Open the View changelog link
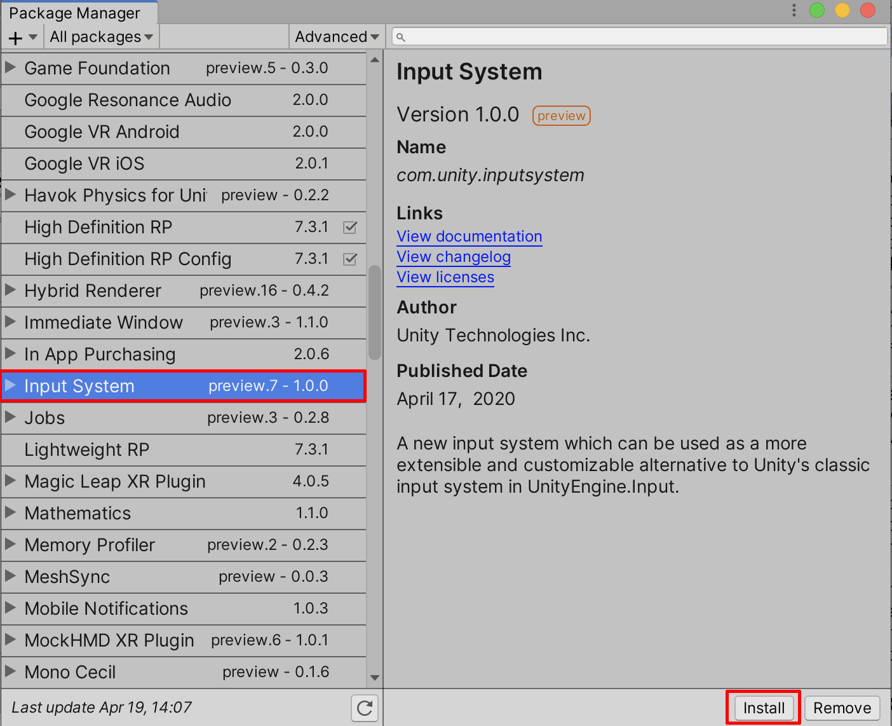This screenshot has width=892, height=726. [454, 257]
